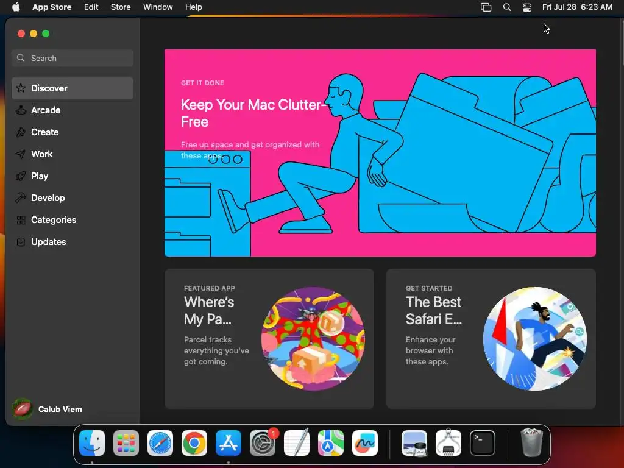Image resolution: width=624 pixels, height=468 pixels.
Task: Click the Calub Viem account avatar
Action: pyautogui.click(x=23, y=409)
